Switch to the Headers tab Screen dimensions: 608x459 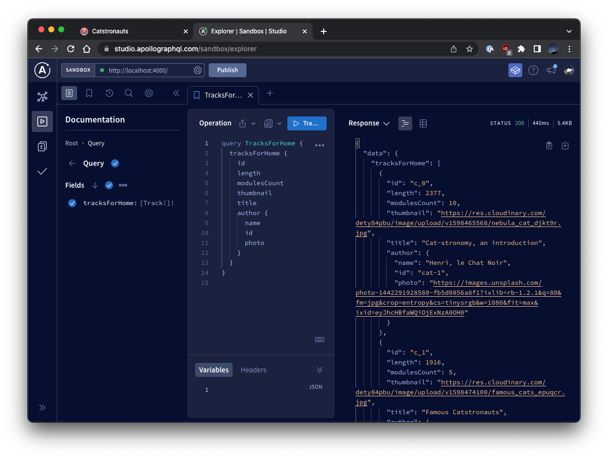(x=253, y=370)
